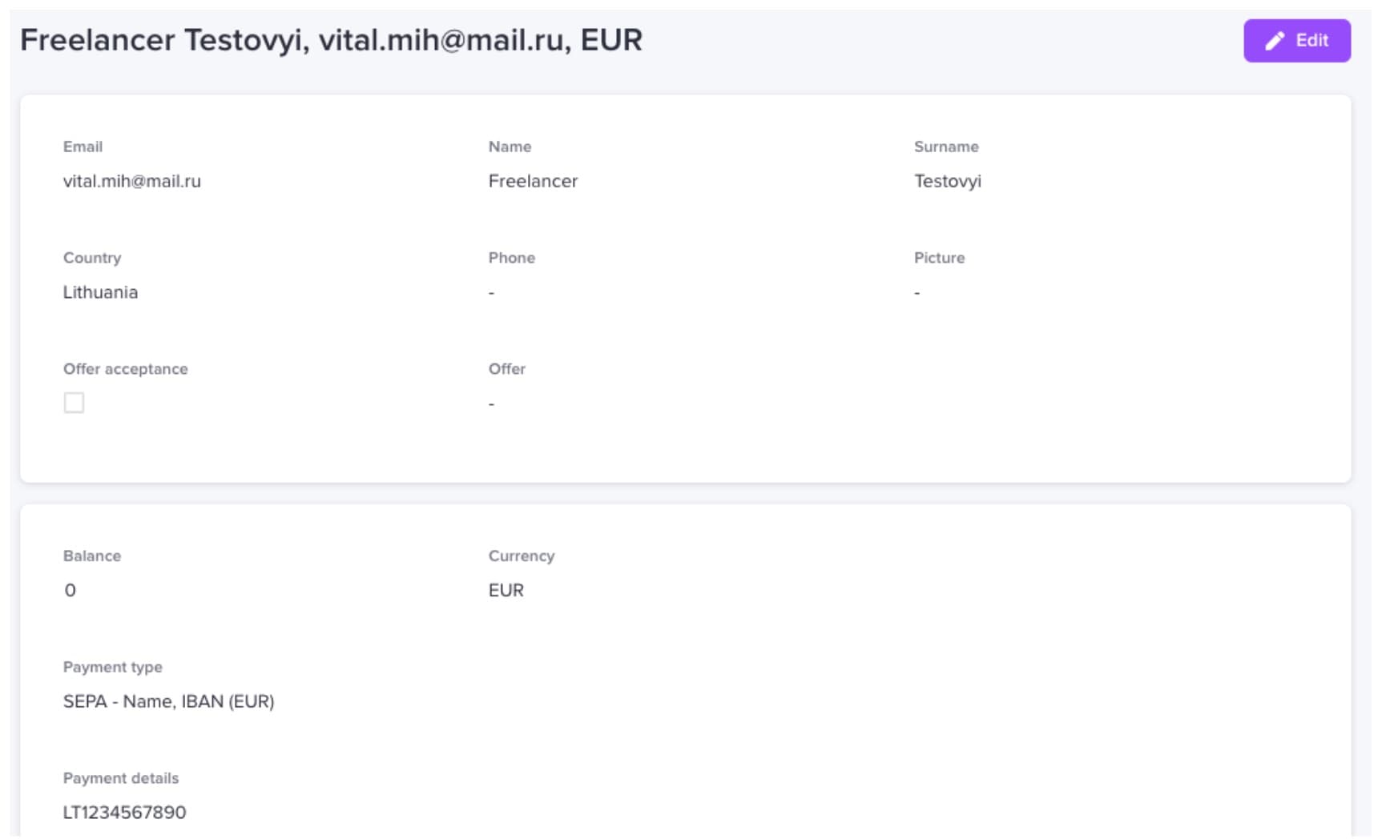Screen dimensions: 1386x839
Task: Select the email value vital.mih@mail.ru
Action: [x=132, y=181]
